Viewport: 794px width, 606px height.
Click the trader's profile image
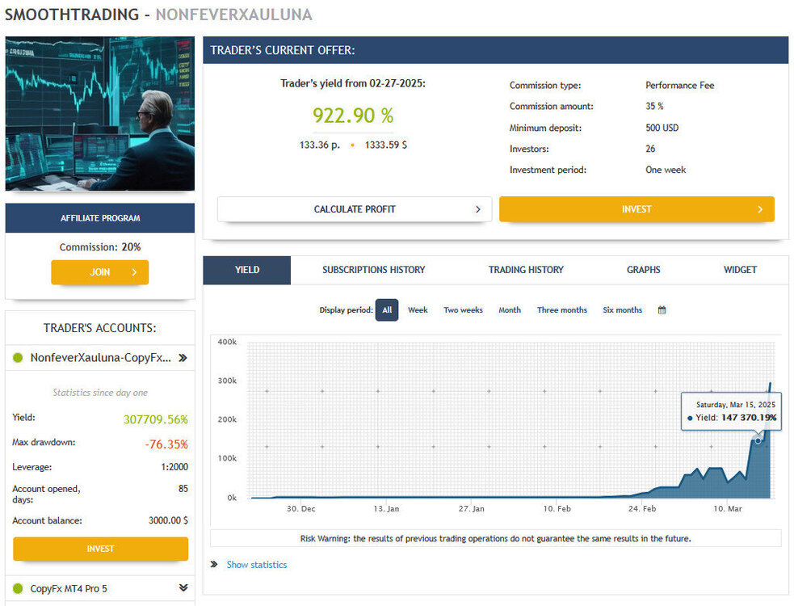tap(100, 113)
